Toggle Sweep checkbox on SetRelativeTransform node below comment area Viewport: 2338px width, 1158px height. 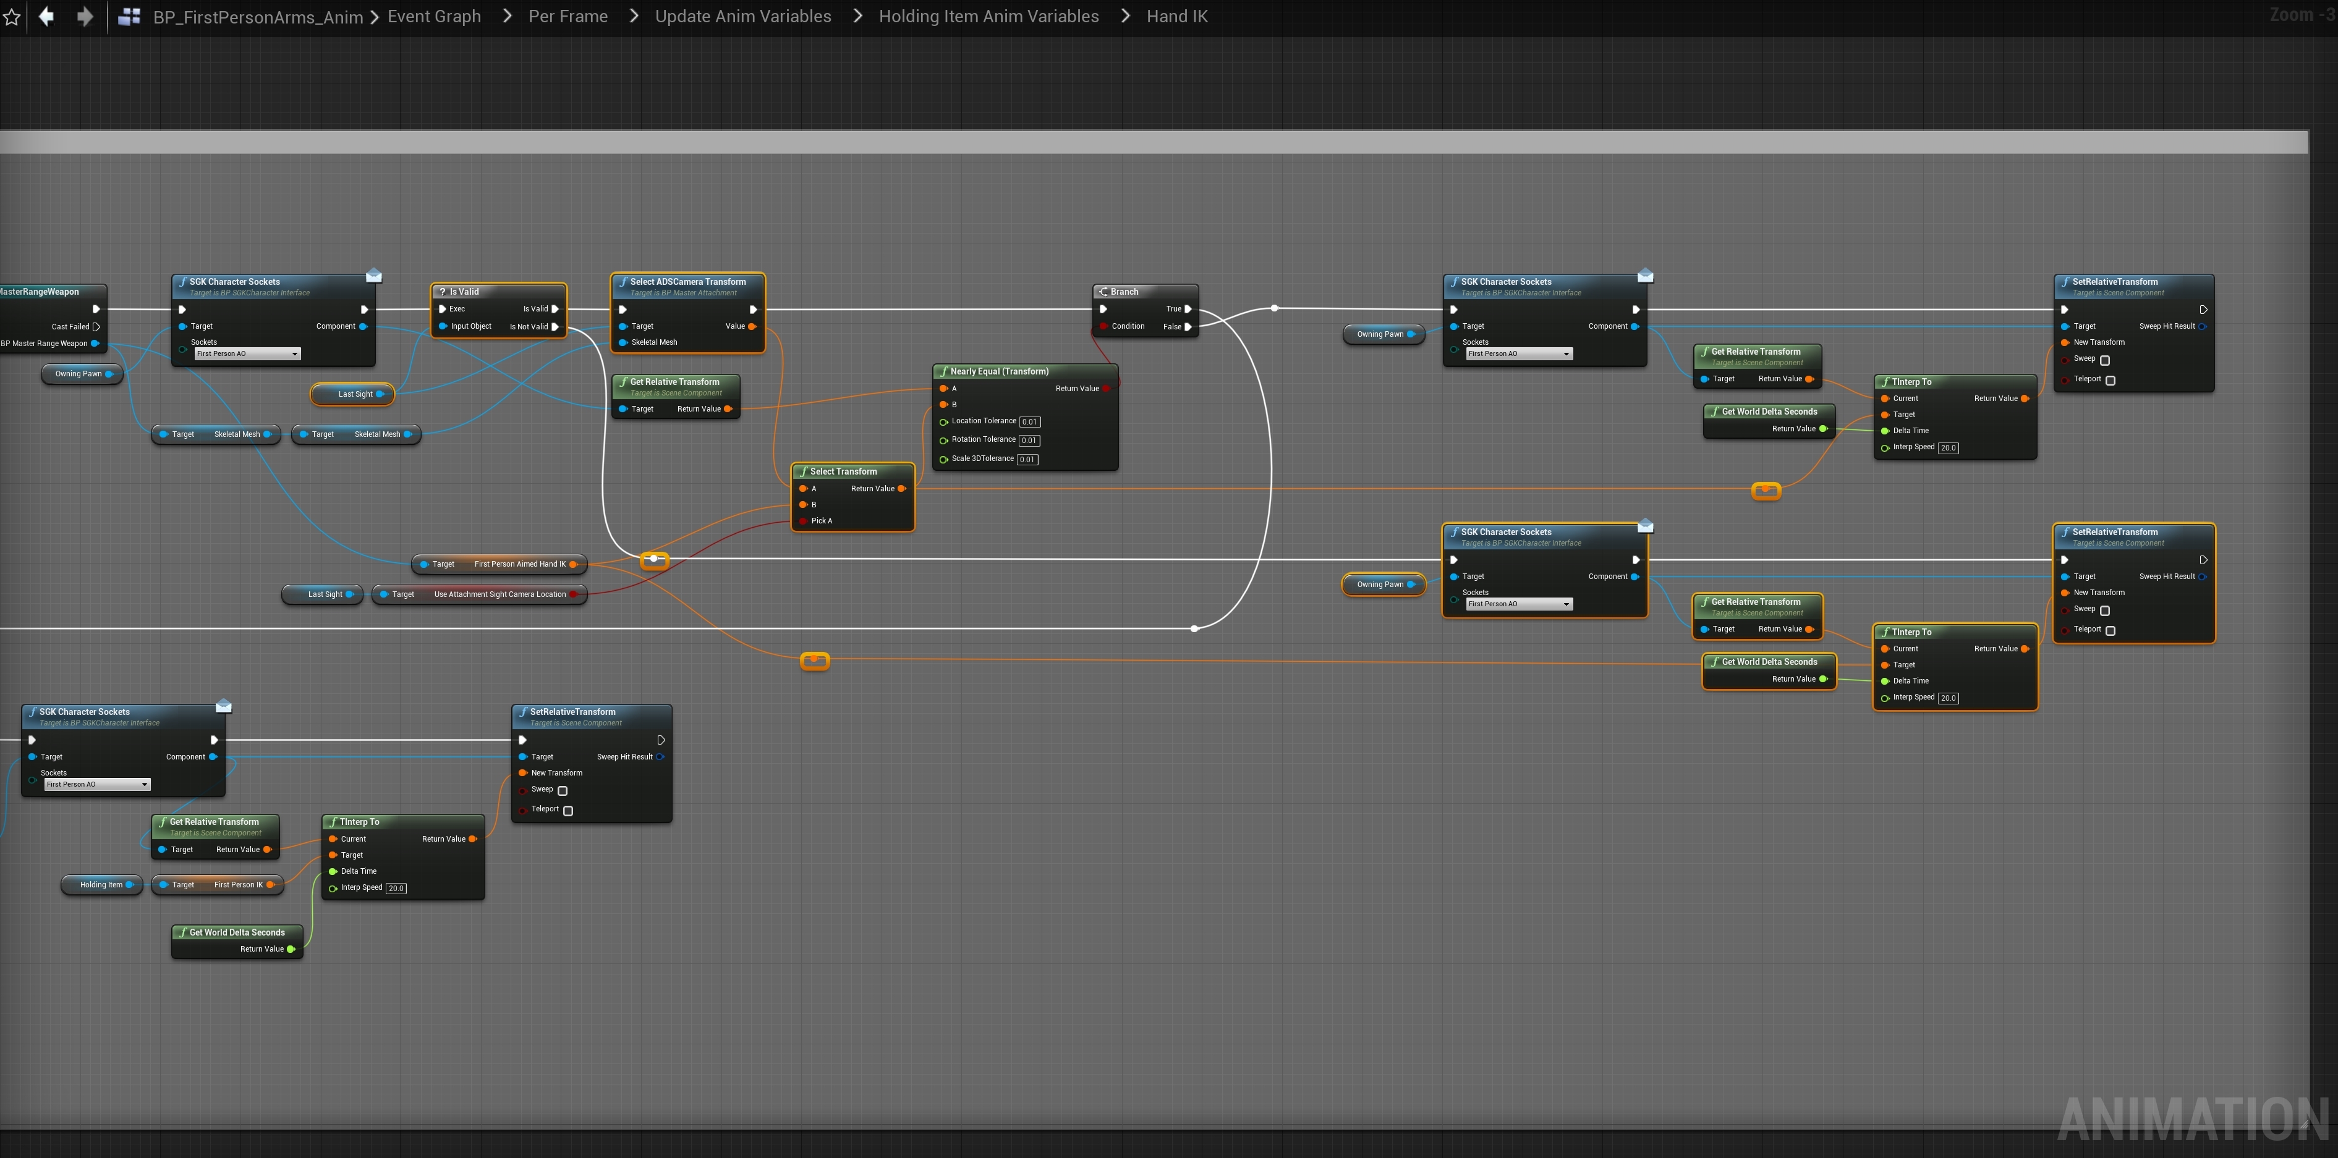coord(563,790)
